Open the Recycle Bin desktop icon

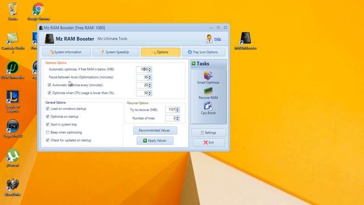pos(13,9)
